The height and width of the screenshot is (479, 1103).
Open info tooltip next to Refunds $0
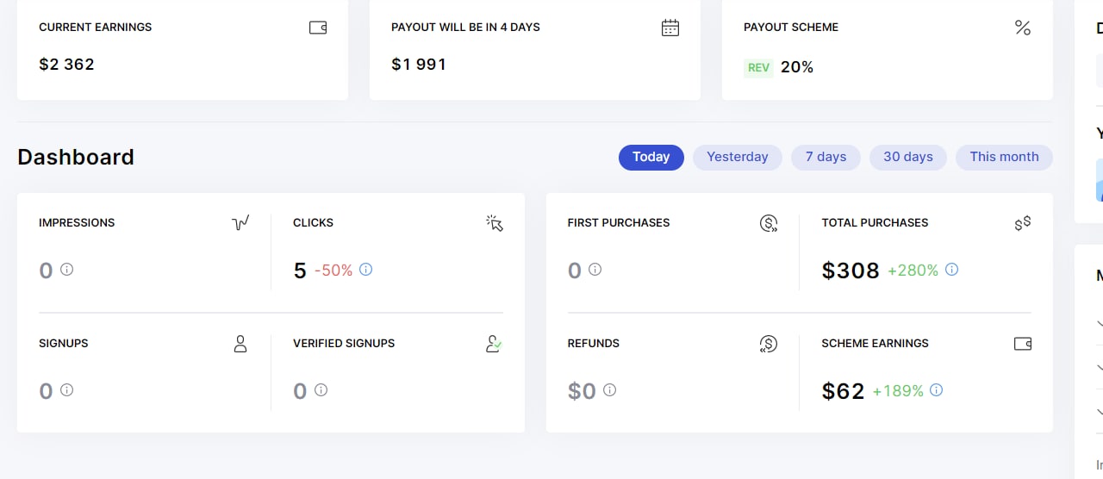pyautogui.click(x=609, y=390)
